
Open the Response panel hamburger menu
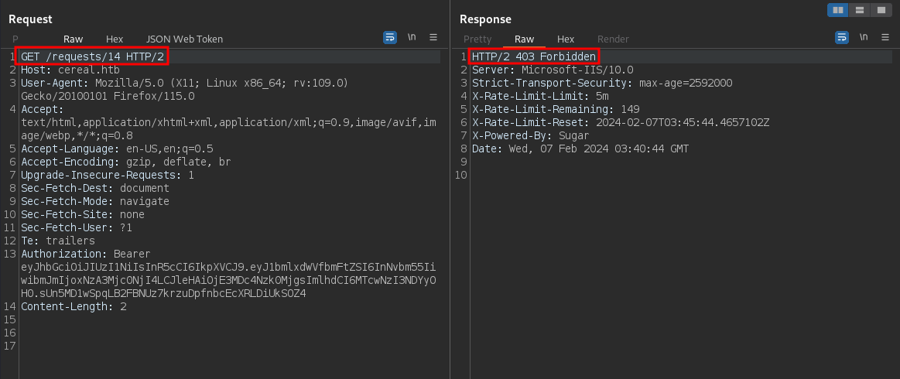[885, 37]
